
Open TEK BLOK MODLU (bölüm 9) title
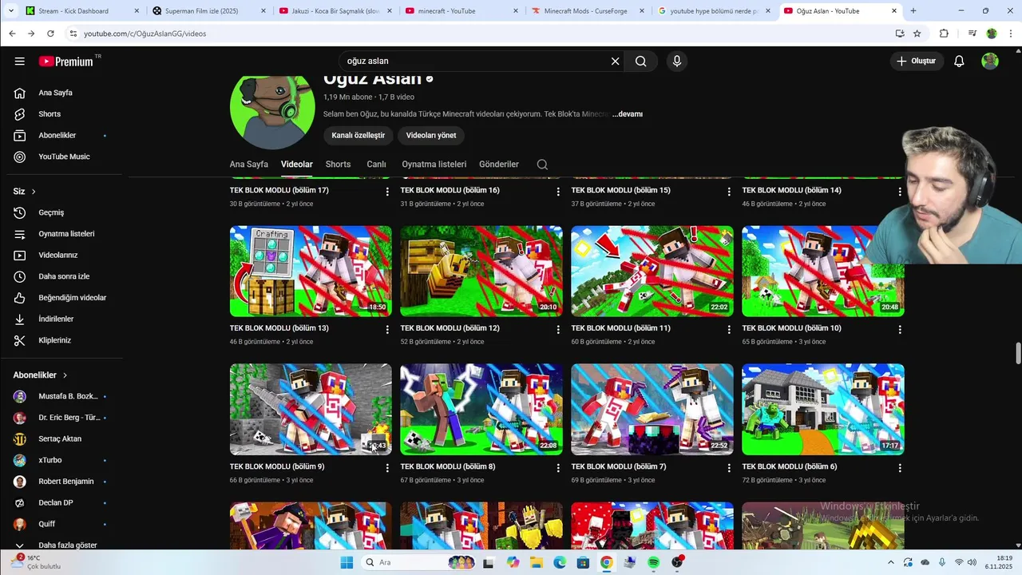[277, 467]
